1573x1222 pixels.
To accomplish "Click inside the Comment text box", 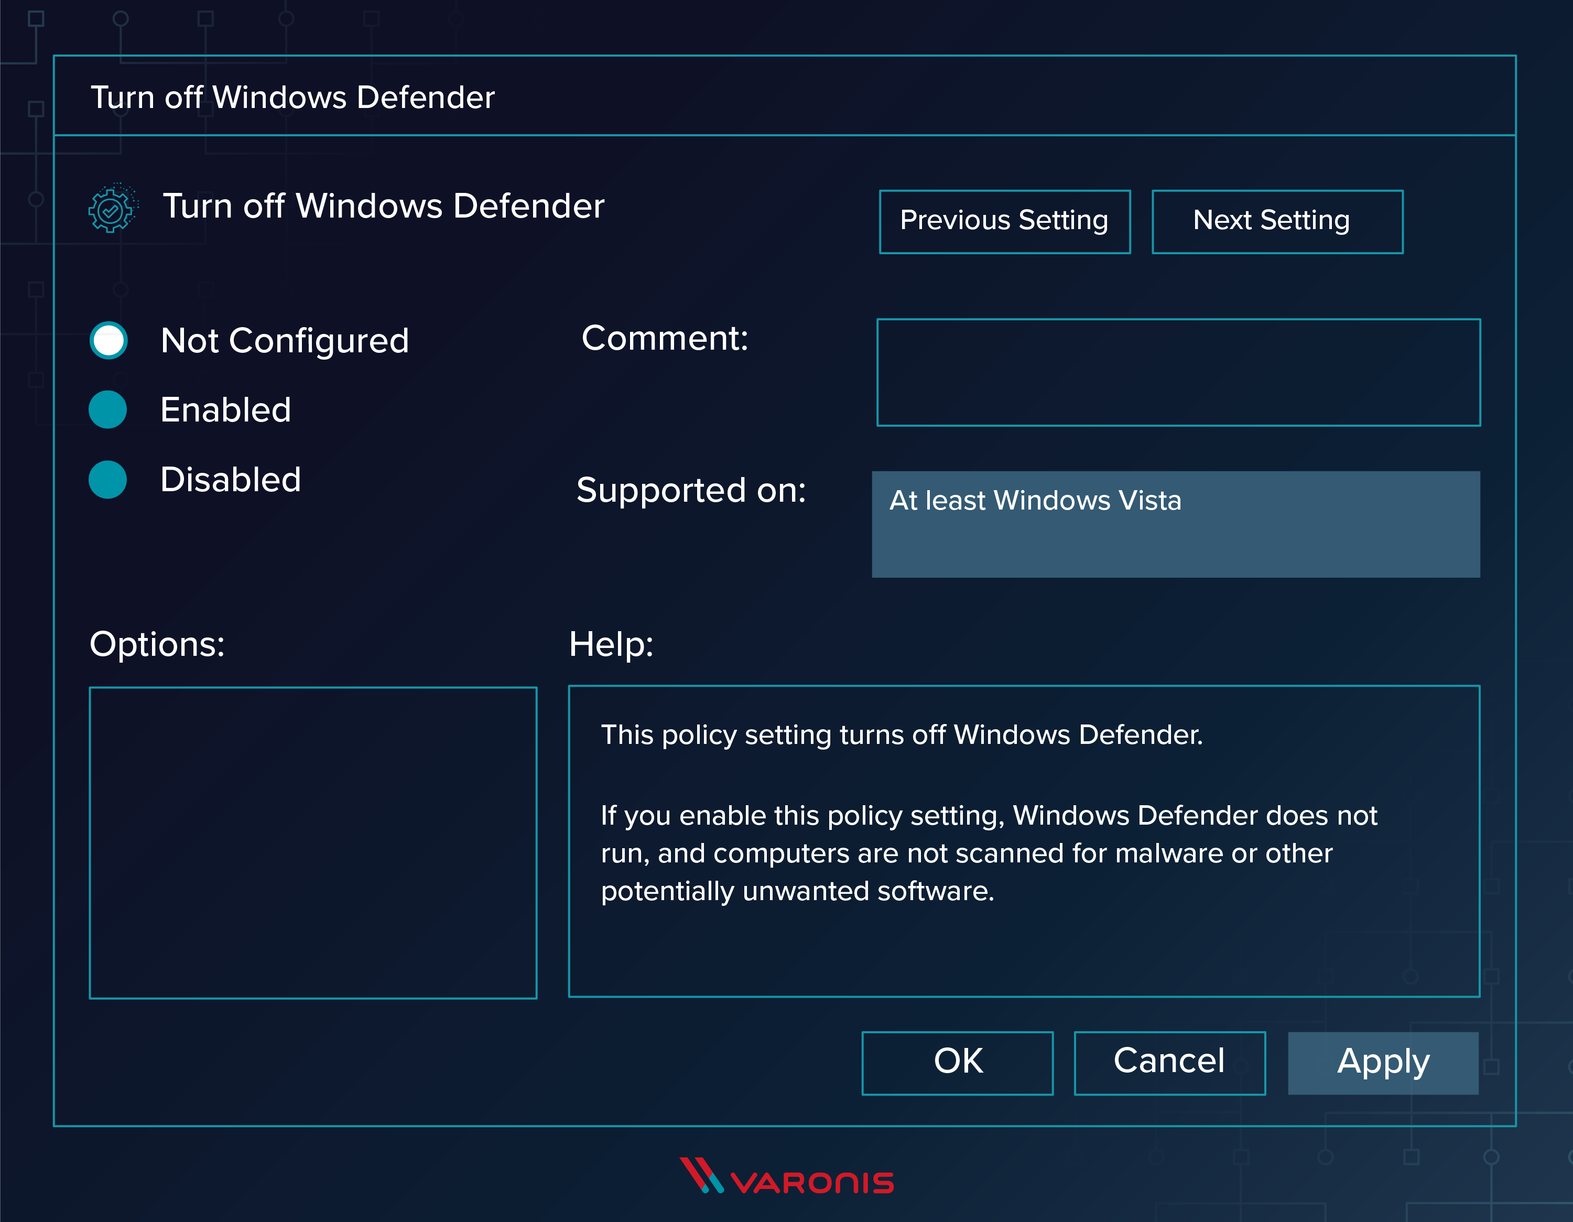I will tap(1178, 373).
